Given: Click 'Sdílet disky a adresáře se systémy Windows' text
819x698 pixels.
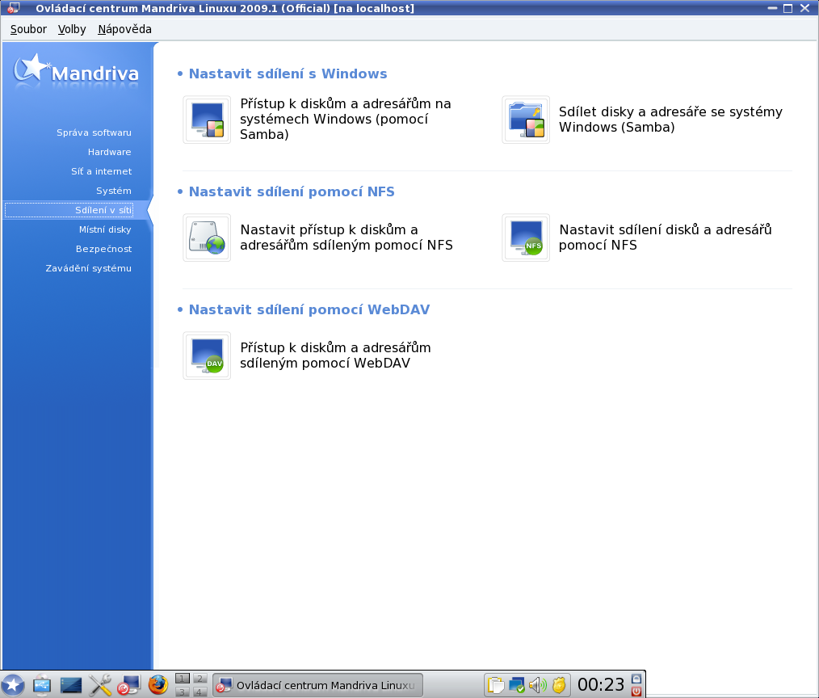Looking at the screenshot, I should tap(670, 119).
